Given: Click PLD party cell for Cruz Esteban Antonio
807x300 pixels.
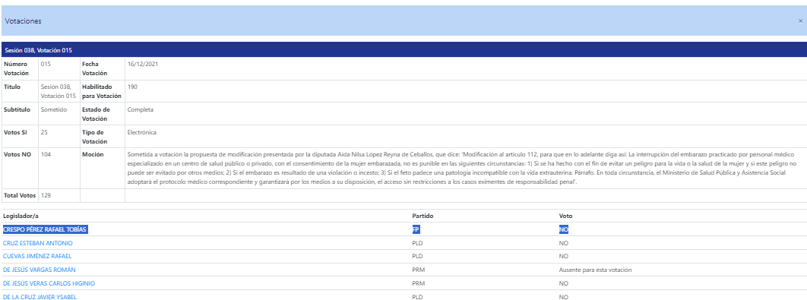Looking at the screenshot, I should 417,243.
